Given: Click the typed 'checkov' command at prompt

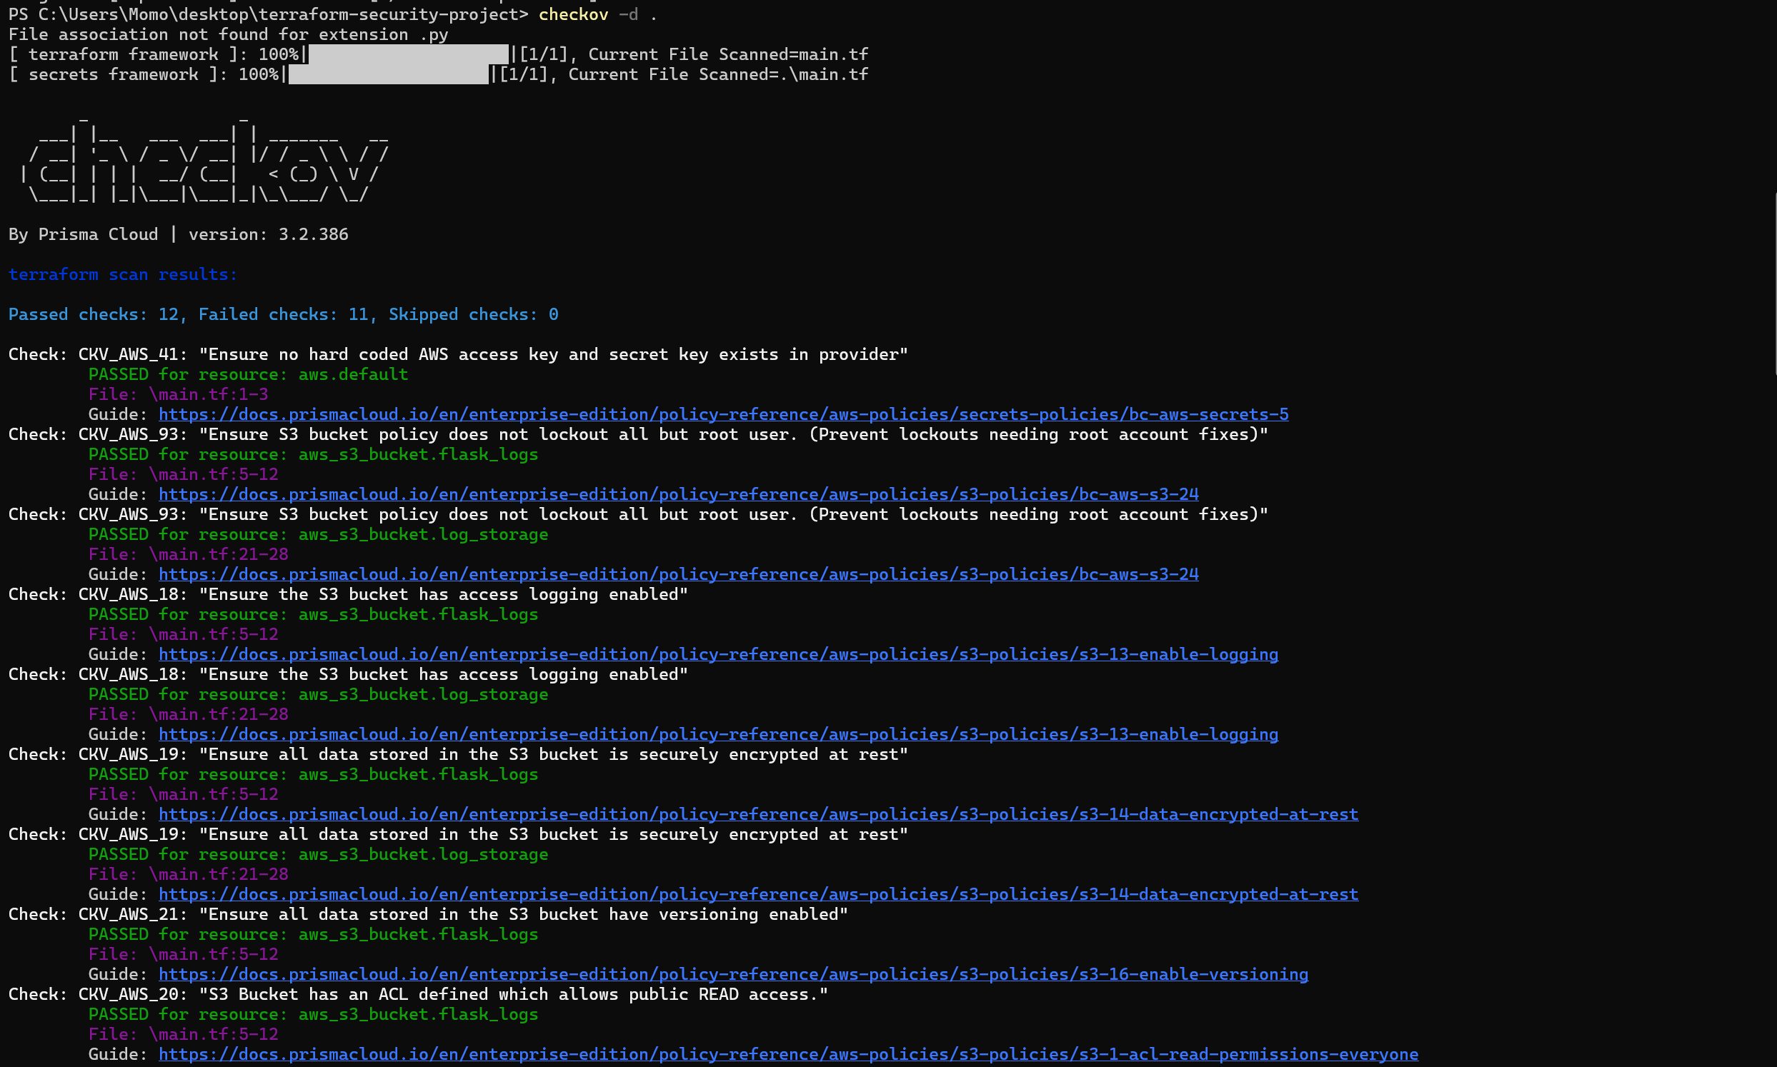Looking at the screenshot, I should [572, 14].
